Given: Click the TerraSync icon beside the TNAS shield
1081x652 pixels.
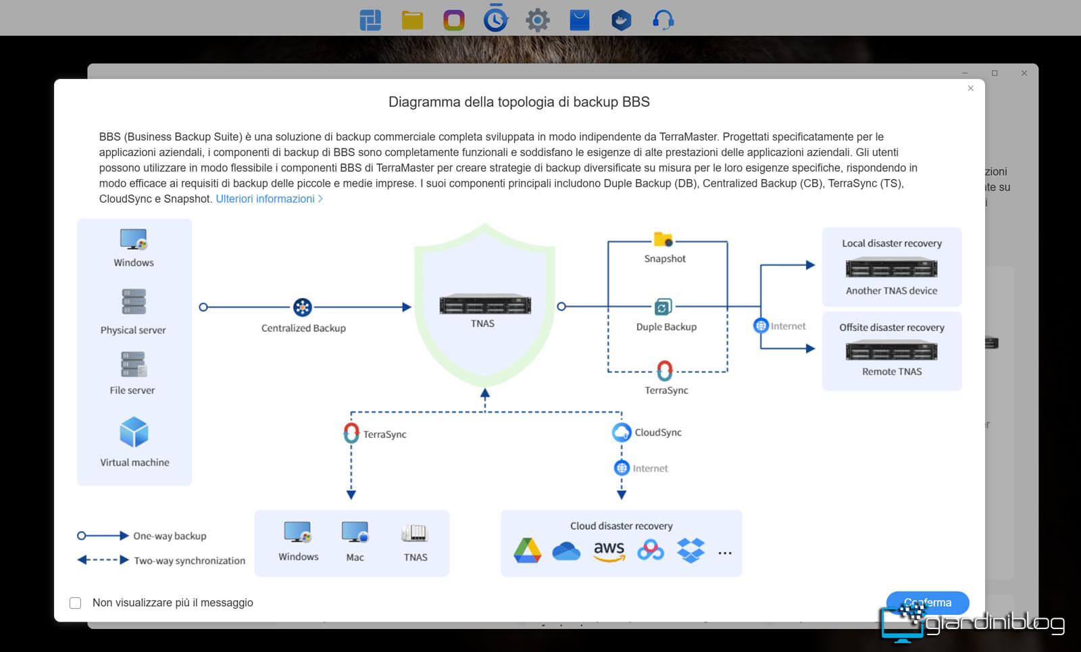Looking at the screenshot, I should point(665,370).
